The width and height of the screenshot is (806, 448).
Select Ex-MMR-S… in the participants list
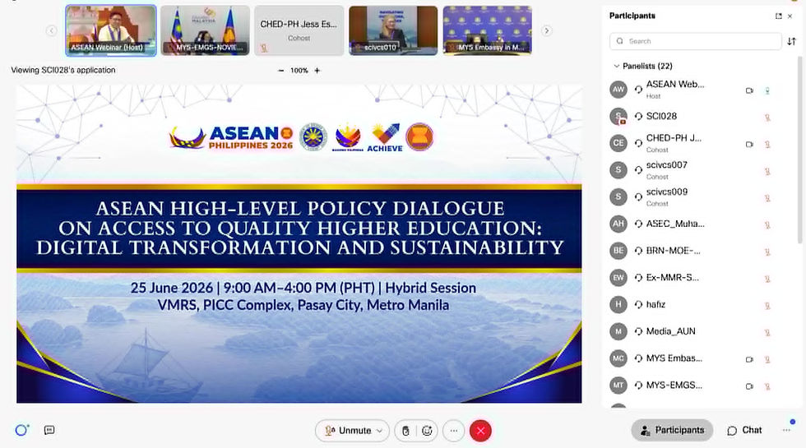pos(672,278)
